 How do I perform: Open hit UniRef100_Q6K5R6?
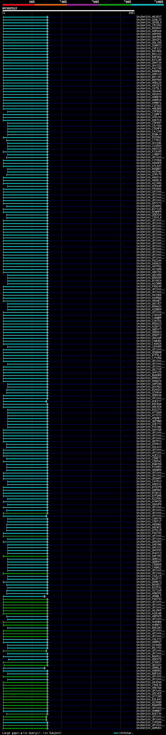pyautogui.click(x=149, y=37)
